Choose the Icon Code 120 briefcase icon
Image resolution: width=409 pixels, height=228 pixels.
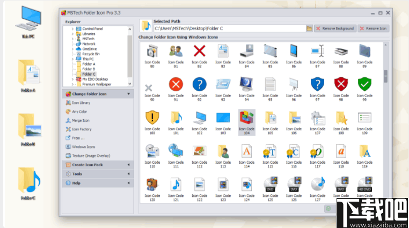point(152,185)
